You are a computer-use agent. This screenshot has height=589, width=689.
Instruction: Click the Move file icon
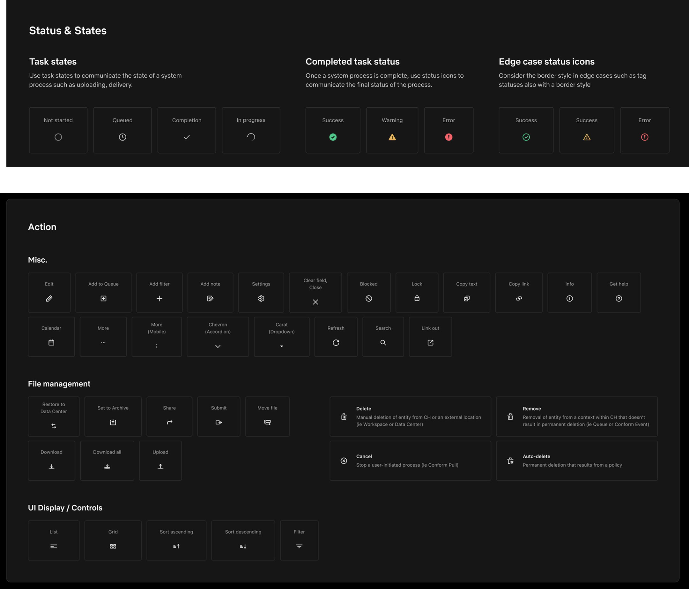click(267, 422)
